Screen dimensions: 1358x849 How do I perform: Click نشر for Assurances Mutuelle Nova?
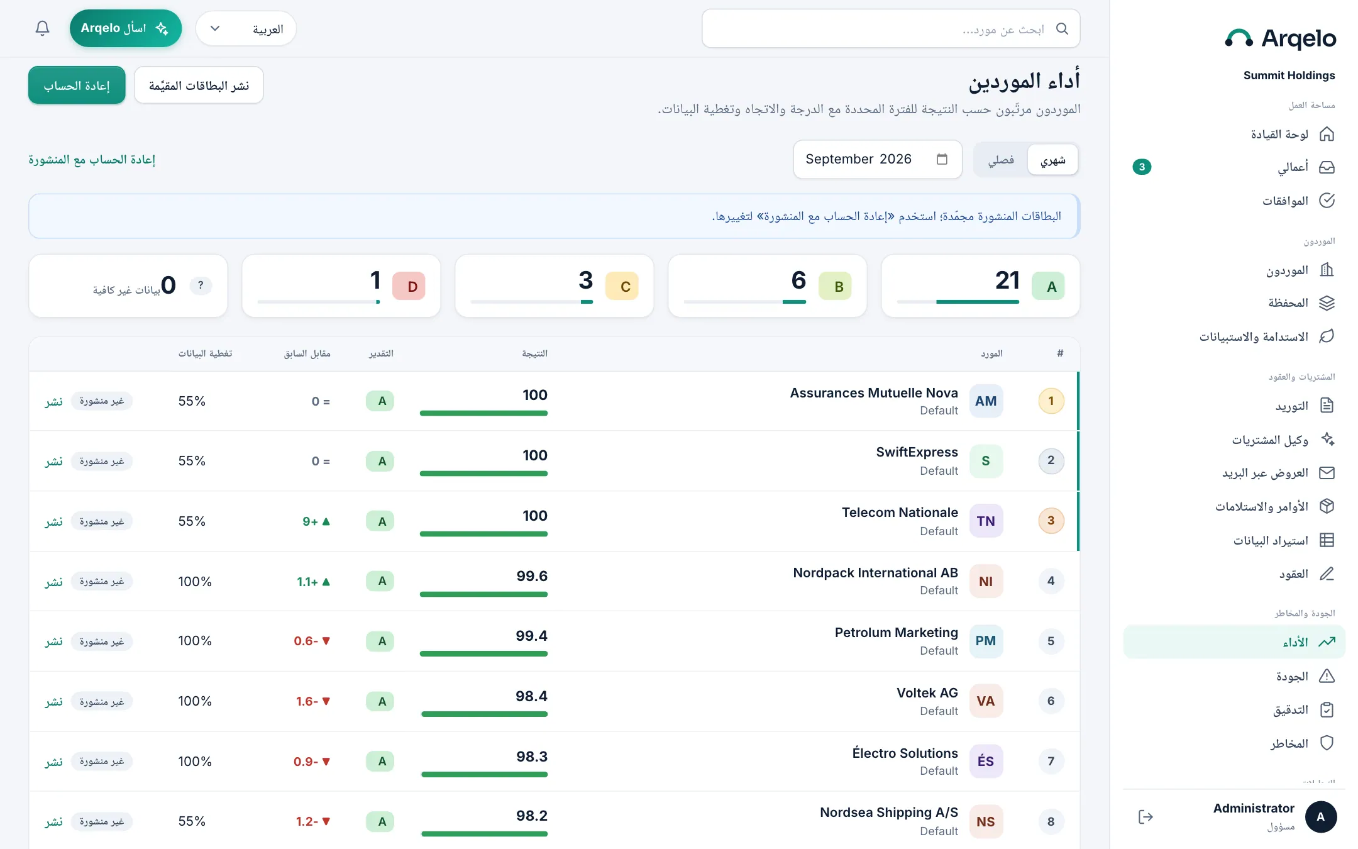click(54, 401)
